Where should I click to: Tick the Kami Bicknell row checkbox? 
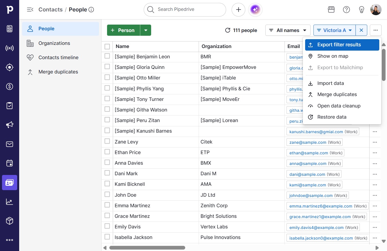click(x=107, y=184)
